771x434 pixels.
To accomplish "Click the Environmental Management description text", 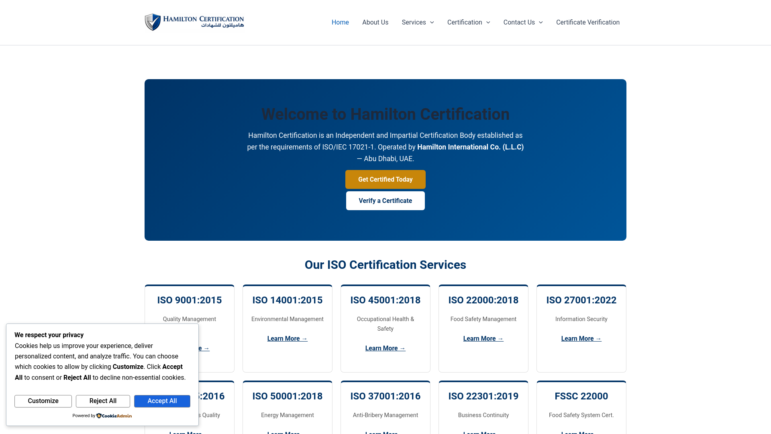I will [288, 319].
